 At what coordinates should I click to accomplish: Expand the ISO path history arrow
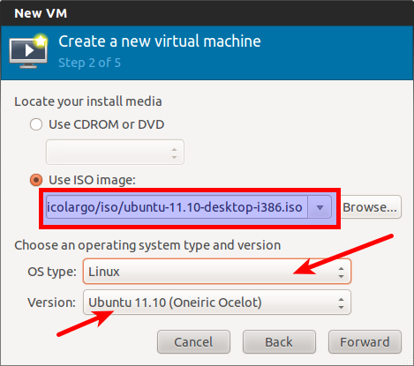tap(320, 207)
